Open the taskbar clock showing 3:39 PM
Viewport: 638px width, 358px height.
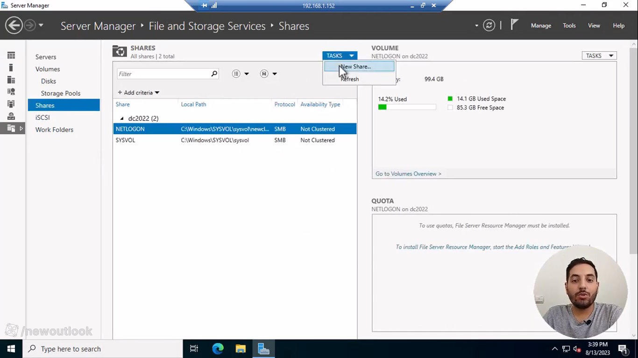coord(597,349)
